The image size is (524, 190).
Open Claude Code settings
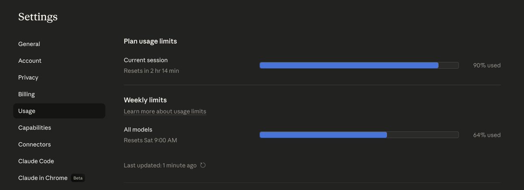[36, 161]
